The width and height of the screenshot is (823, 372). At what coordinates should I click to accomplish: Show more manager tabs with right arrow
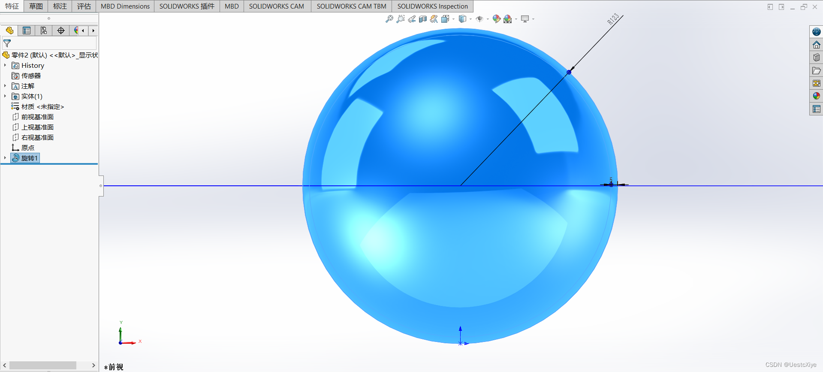click(93, 30)
